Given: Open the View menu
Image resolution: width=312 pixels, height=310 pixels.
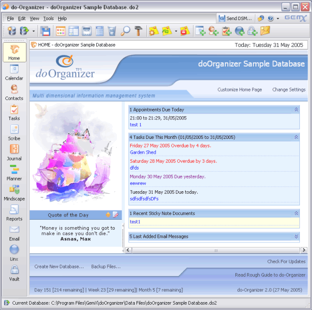Looking at the screenshot, I should (34, 18).
